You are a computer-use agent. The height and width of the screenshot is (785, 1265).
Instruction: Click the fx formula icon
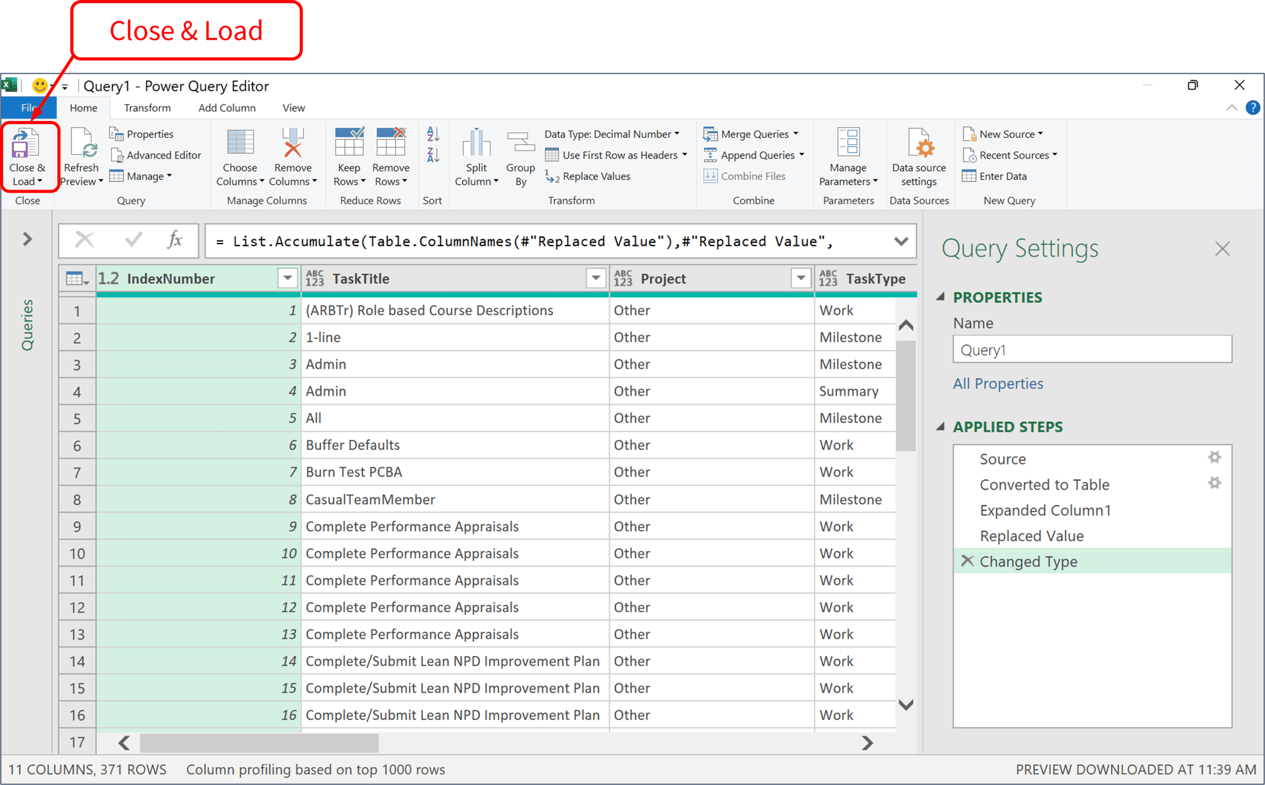[174, 240]
